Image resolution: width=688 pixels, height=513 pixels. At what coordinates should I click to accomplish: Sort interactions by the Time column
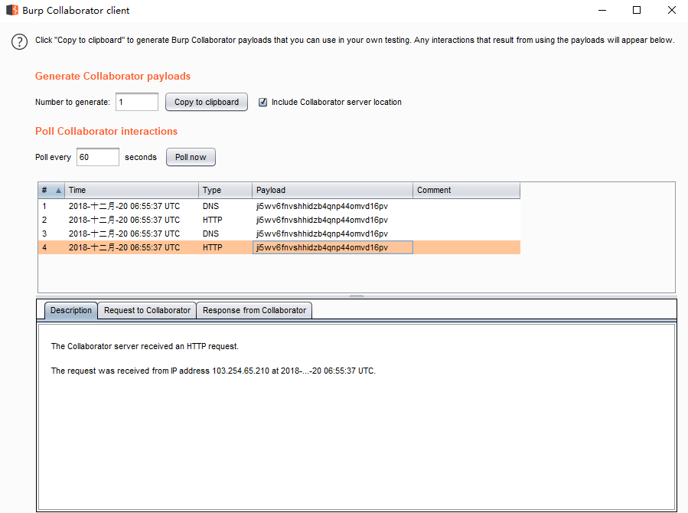pyautogui.click(x=132, y=190)
